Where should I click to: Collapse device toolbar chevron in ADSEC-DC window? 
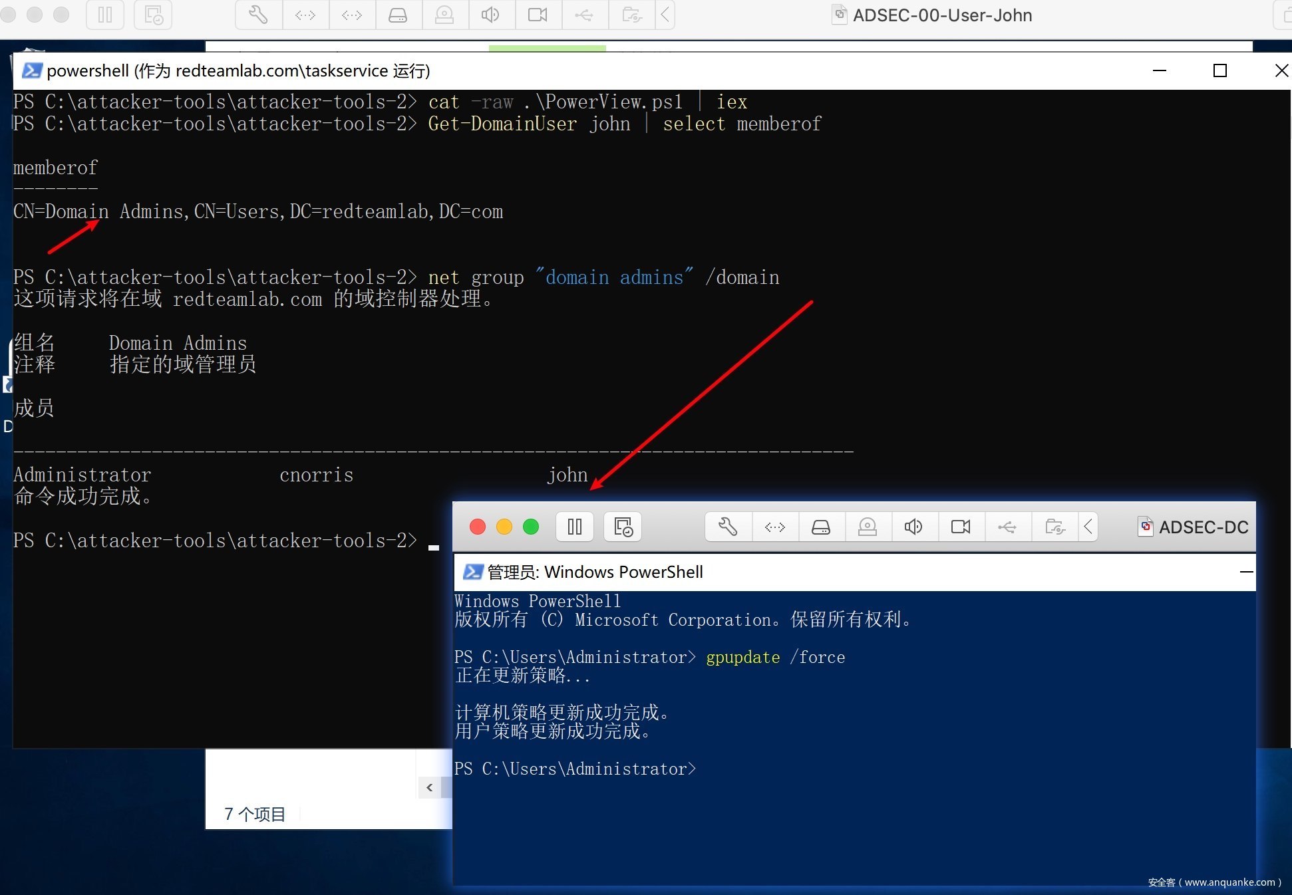pyautogui.click(x=1088, y=527)
